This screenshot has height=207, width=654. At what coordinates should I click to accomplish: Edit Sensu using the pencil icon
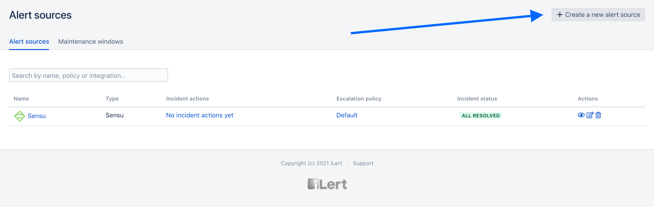[x=590, y=116]
